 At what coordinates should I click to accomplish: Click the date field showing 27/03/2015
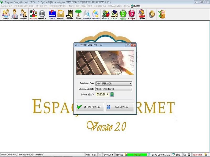coord(102,94)
